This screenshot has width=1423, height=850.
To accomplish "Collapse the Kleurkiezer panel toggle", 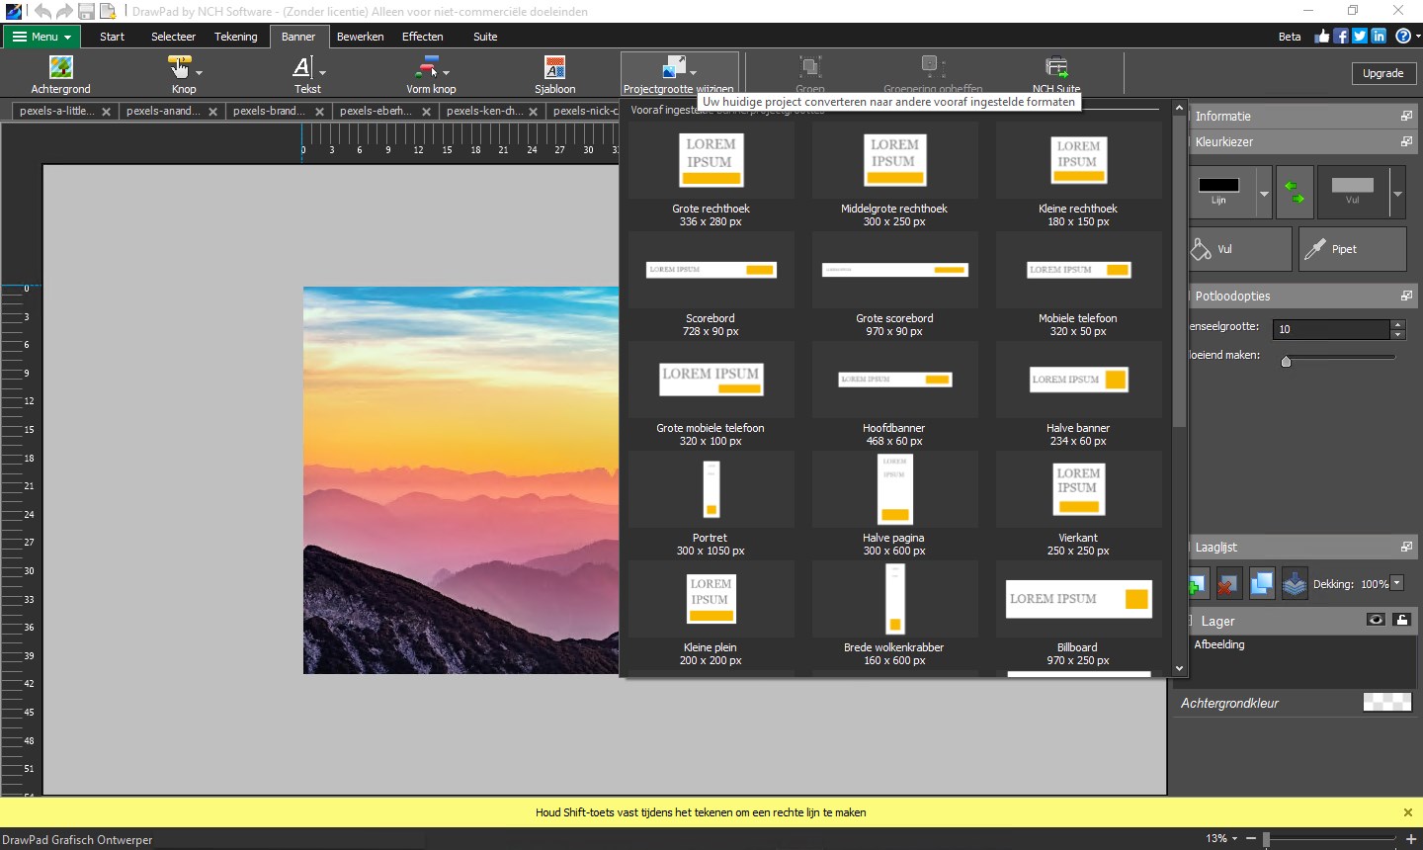I will [x=1406, y=142].
